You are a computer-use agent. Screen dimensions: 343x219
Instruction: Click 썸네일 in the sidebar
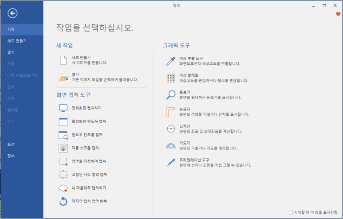click(22, 110)
